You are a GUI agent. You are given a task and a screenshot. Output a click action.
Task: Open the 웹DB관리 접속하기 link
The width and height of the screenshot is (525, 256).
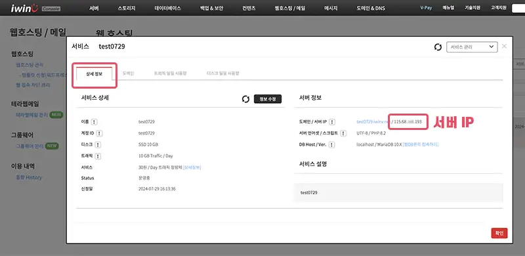(421, 144)
